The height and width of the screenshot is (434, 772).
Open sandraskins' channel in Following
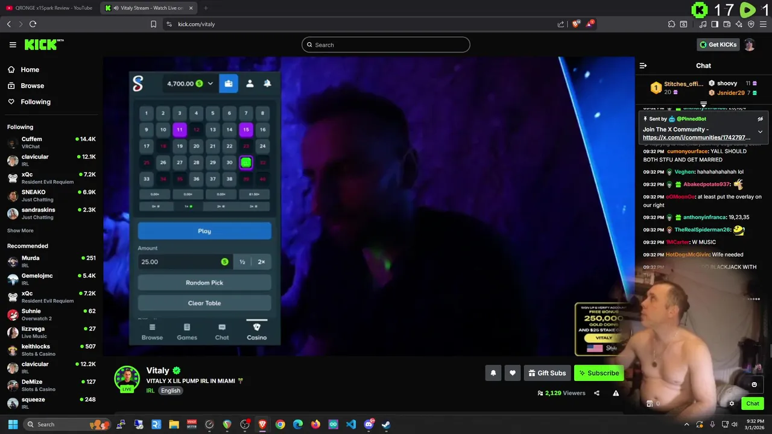pos(51,213)
